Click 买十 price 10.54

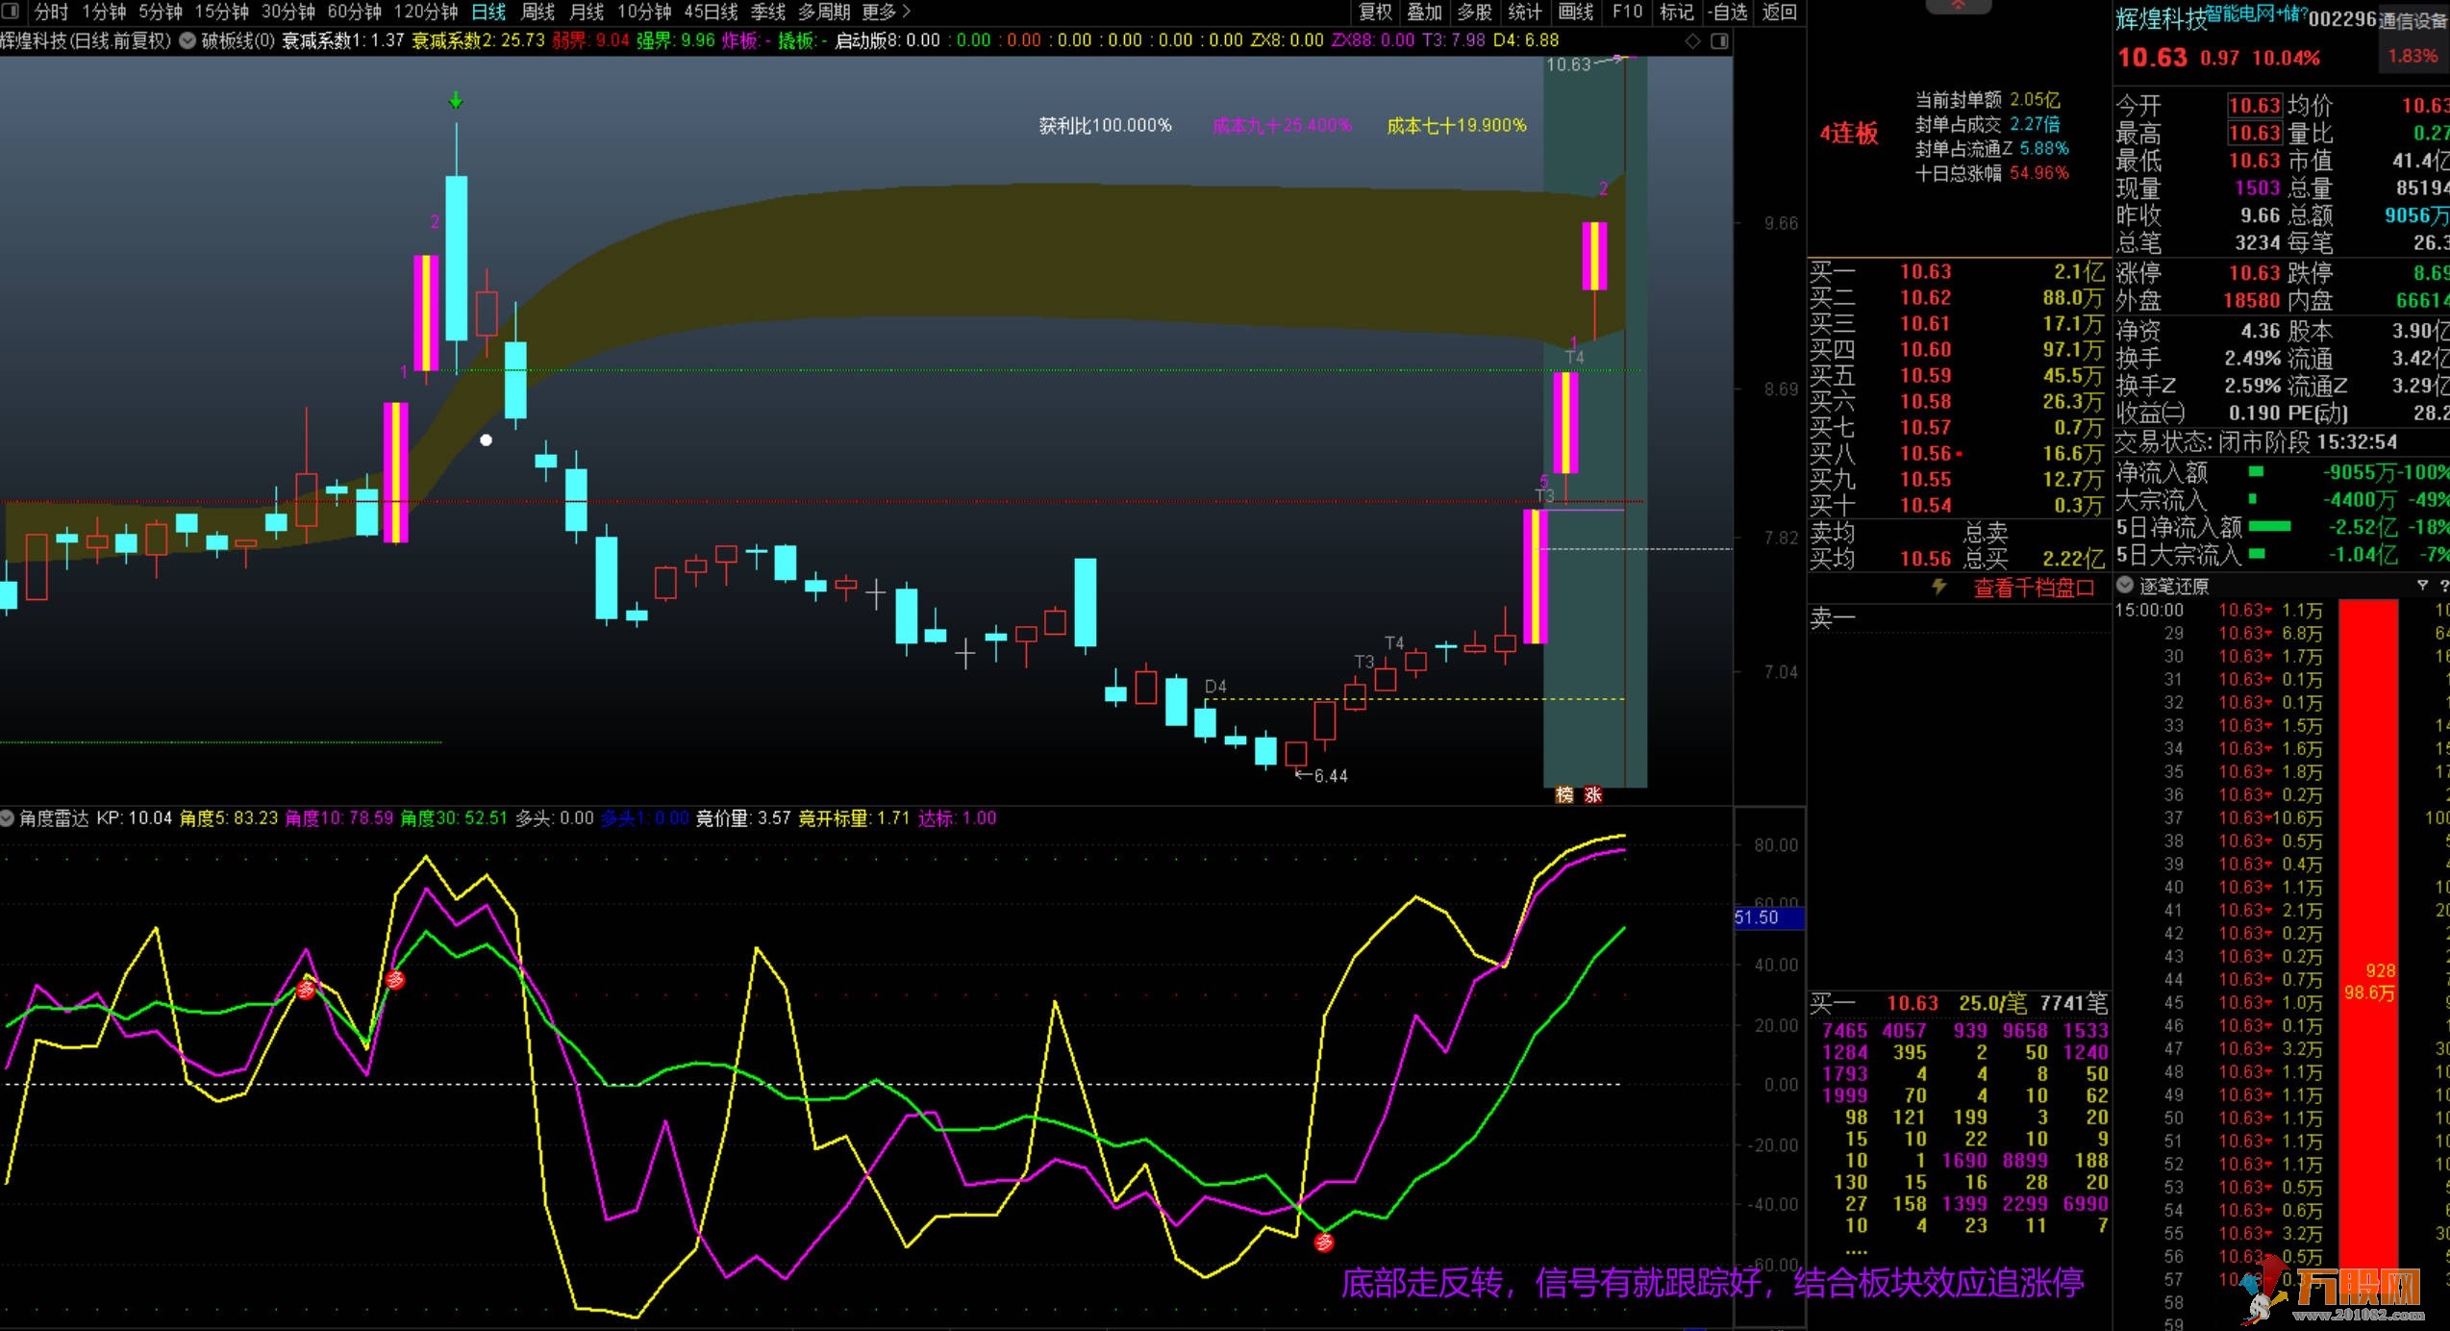(x=1925, y=506)
